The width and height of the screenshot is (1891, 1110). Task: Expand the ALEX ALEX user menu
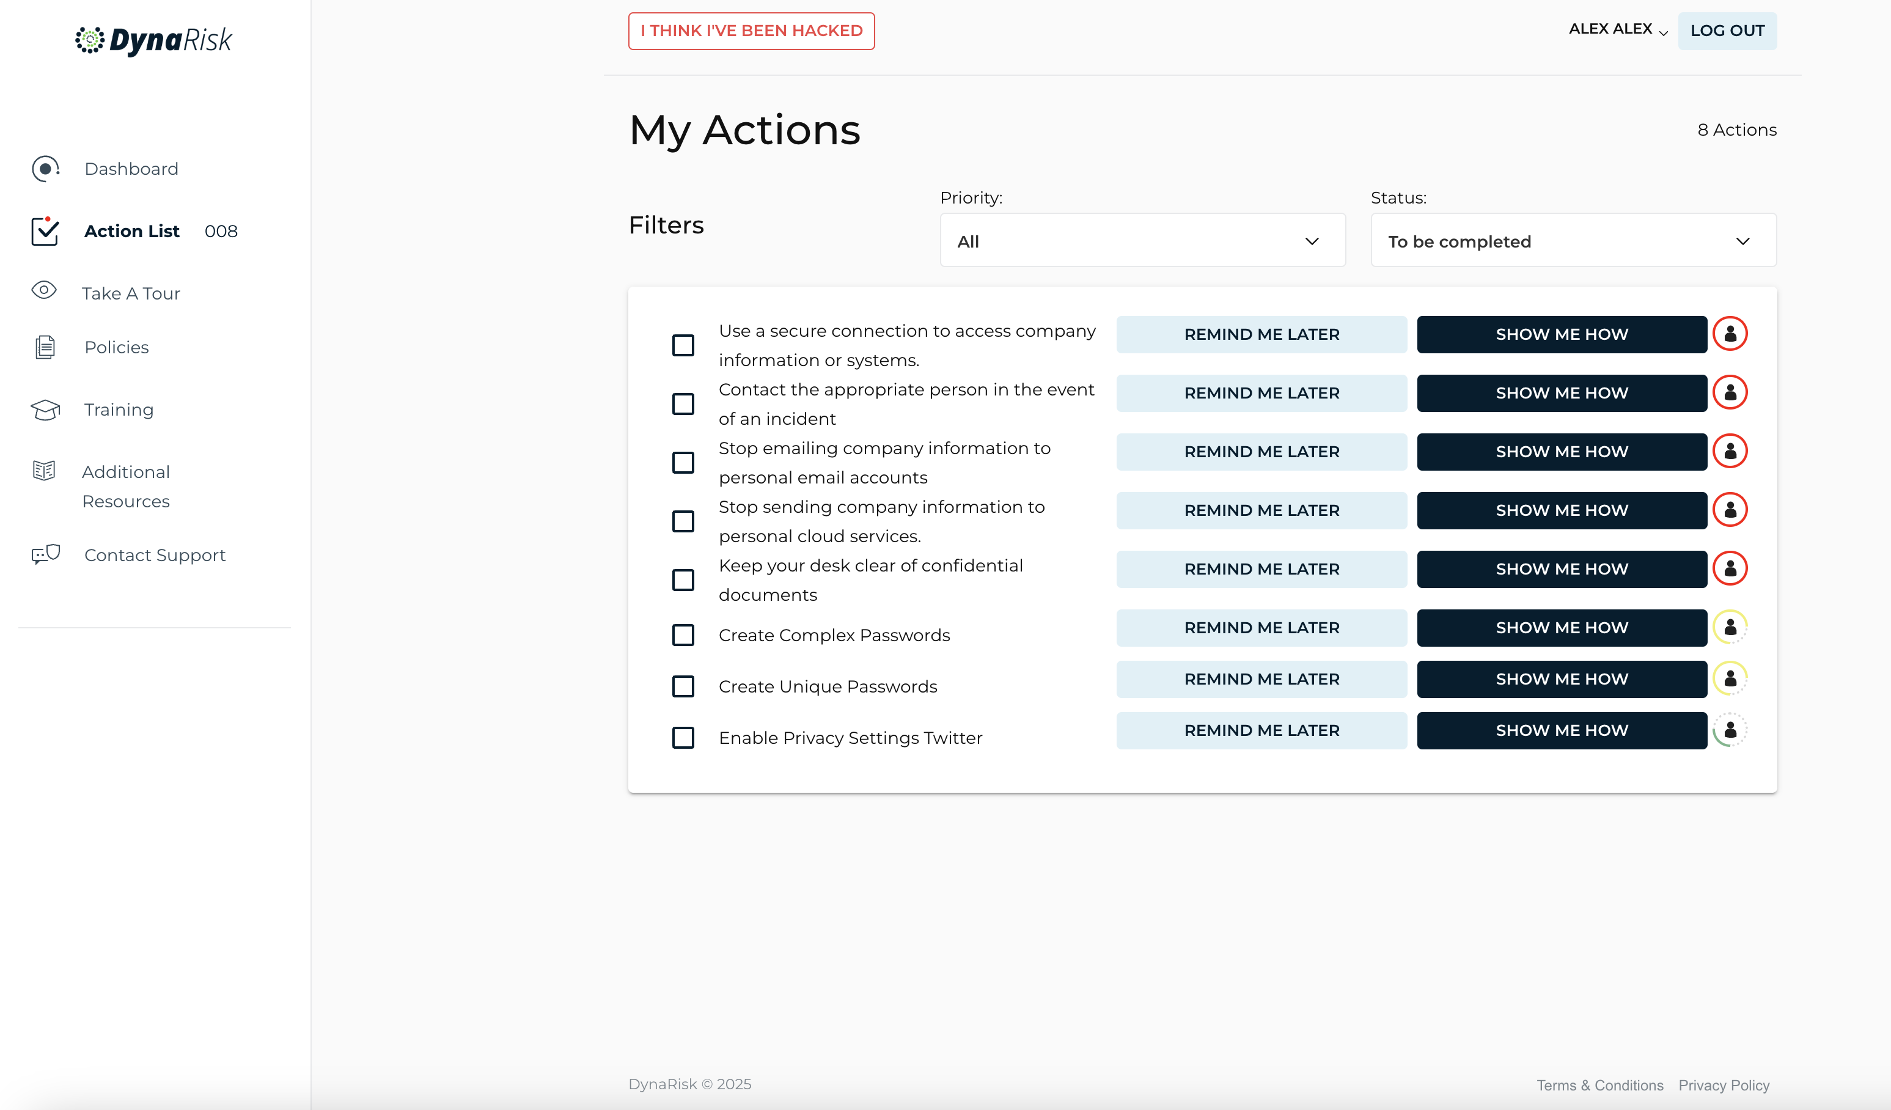pos(1618,30)
